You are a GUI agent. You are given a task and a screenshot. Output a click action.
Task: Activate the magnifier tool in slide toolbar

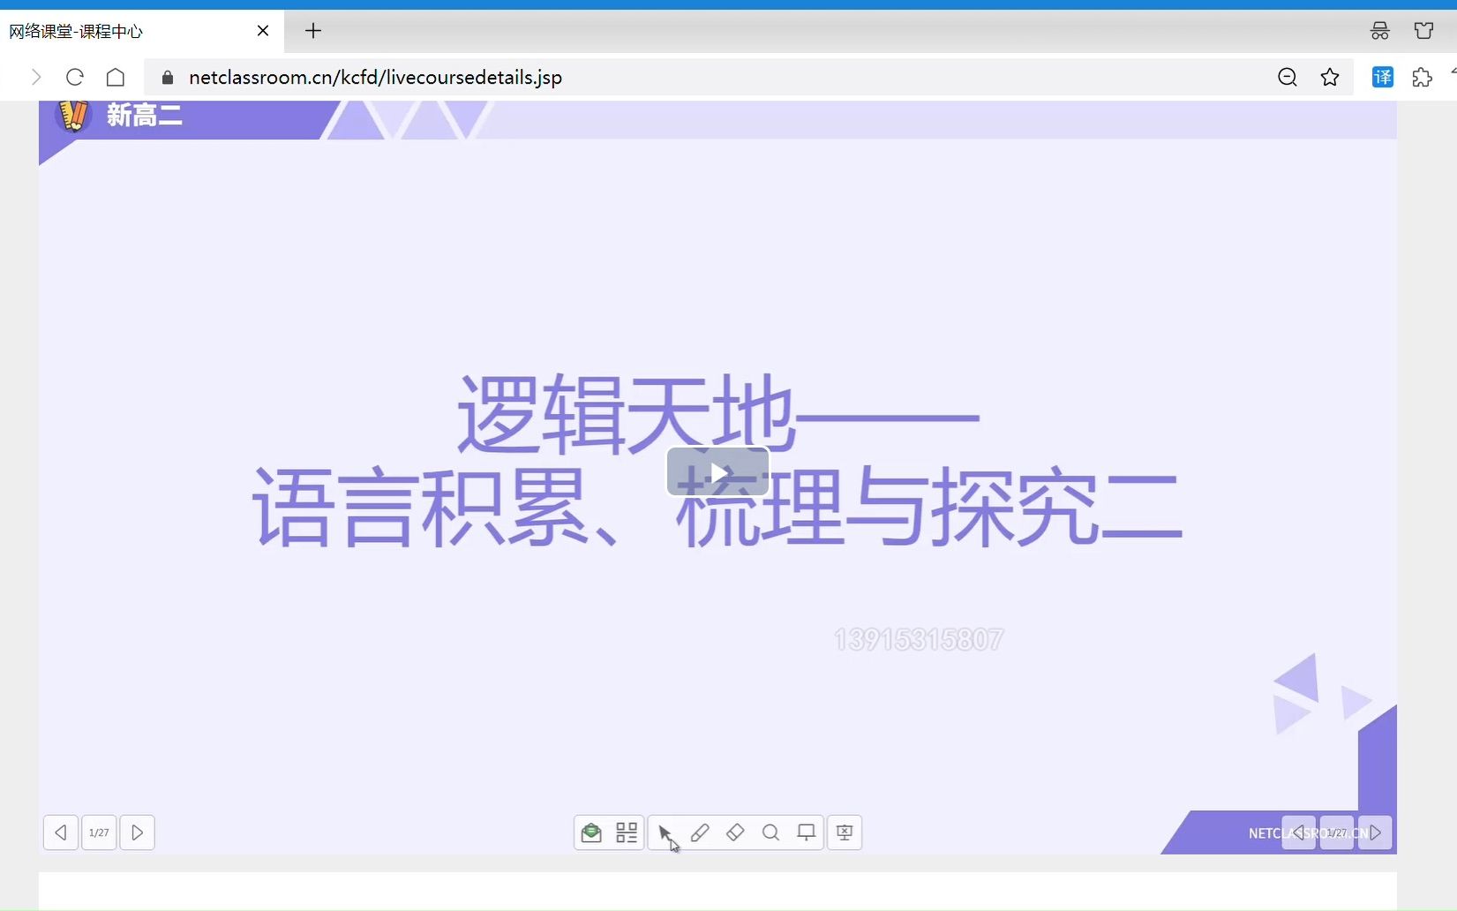770,832
